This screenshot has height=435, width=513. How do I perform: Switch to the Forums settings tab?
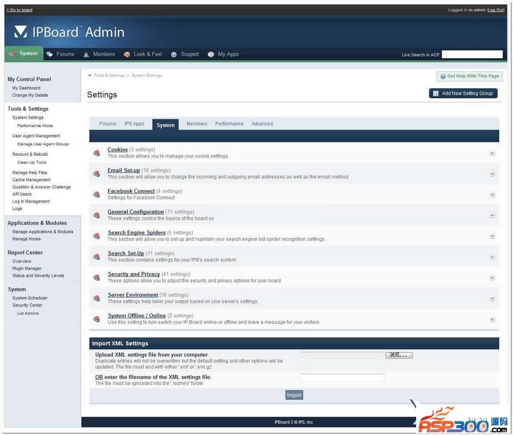(x=108, y=124)
